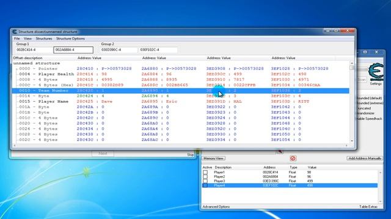Open Cheat Engine Settings label

[376, 84]
